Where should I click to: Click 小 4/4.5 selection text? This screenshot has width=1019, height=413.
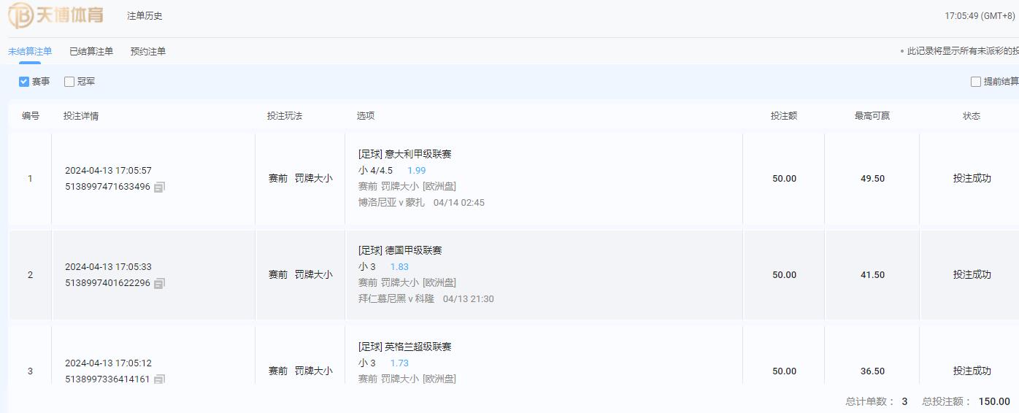tap(375, 170)
